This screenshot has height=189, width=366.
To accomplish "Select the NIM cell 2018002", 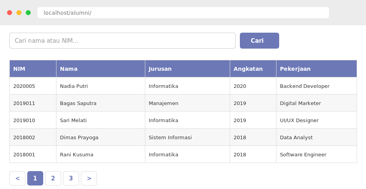I will (33, 137).
